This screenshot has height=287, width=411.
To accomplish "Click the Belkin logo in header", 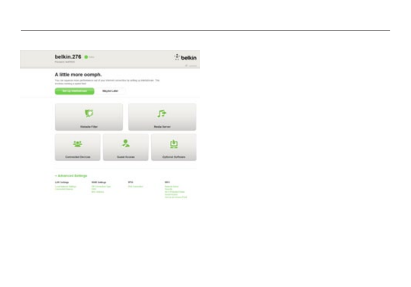I will pyautogui.click(x=185, y=58).
